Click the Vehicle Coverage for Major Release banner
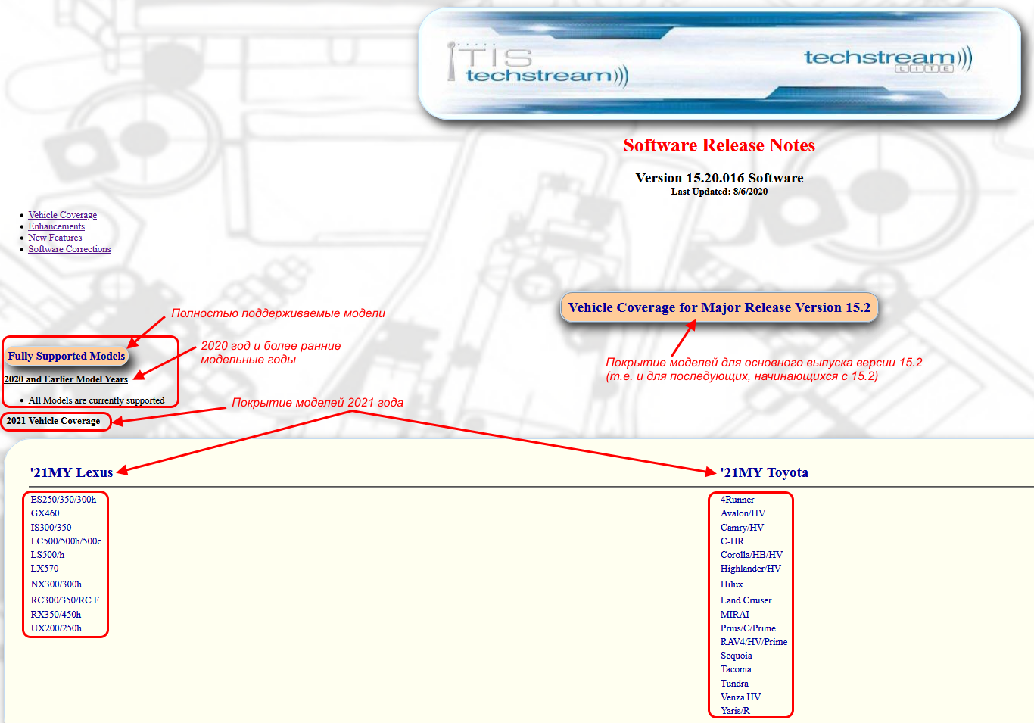The width and height of the screenshot is (1034, 723). [719, 307]
